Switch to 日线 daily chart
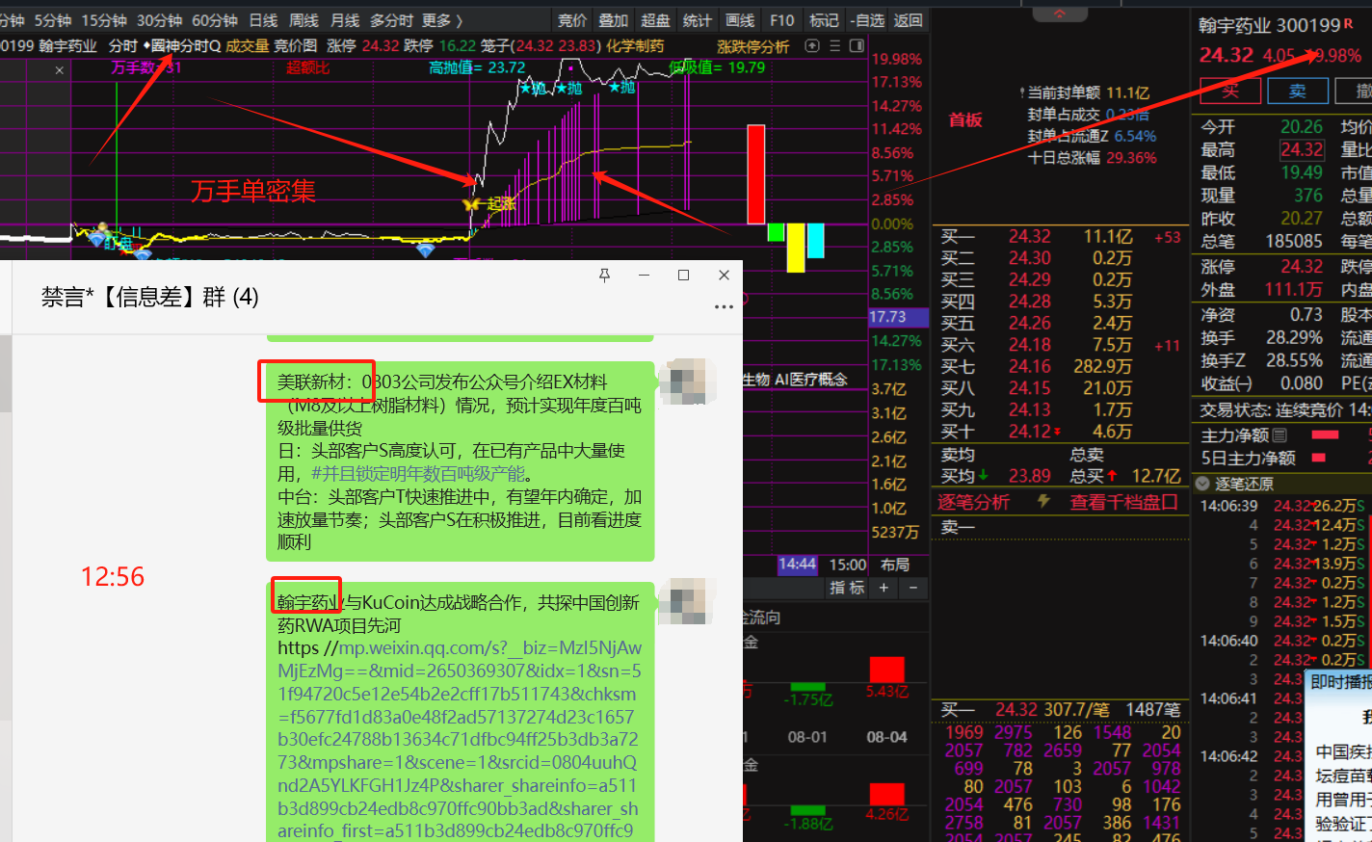Screen dimensions: 1372x842 tap(263, 20)
